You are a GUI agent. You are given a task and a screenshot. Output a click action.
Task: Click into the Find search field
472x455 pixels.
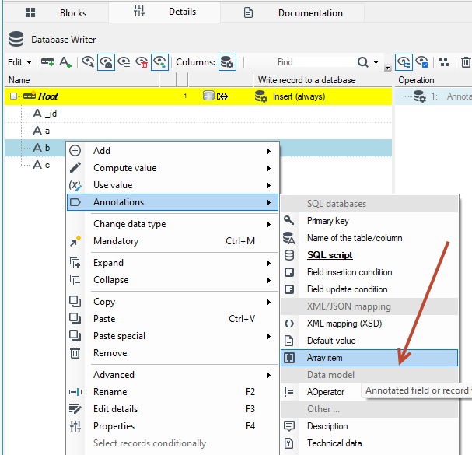(x=299, y=62)
